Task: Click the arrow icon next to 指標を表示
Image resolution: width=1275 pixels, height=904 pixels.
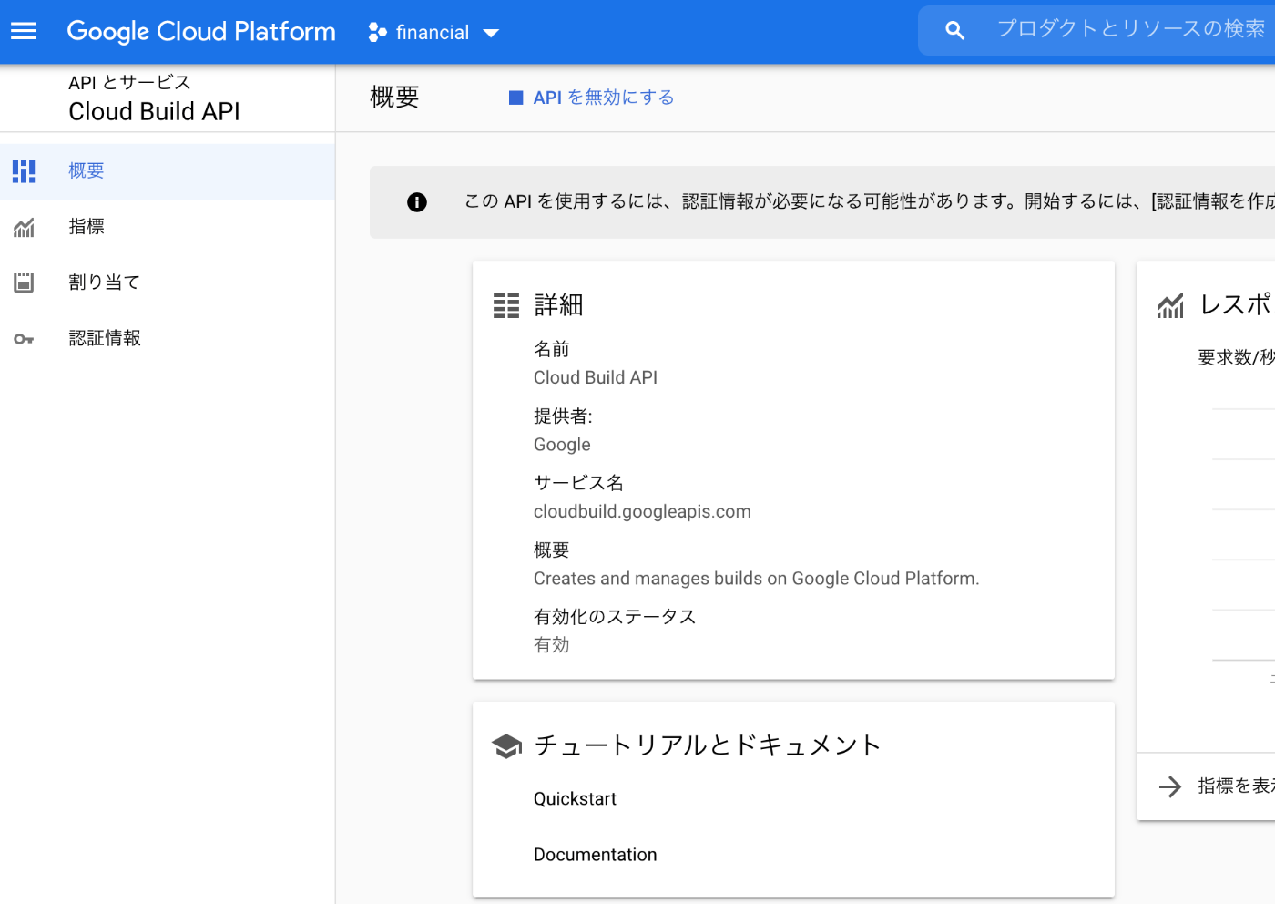Action: coord(1170,786)
